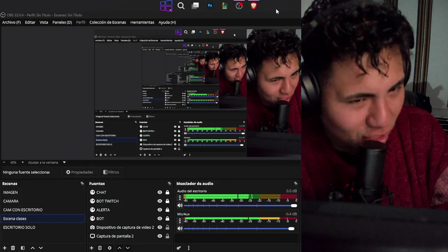
Task: Click ALERTA browser source icon
Action: coord(92,210)
